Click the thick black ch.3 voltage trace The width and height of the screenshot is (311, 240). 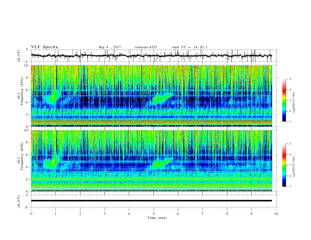pyautogui.click(x=151, y=201)
